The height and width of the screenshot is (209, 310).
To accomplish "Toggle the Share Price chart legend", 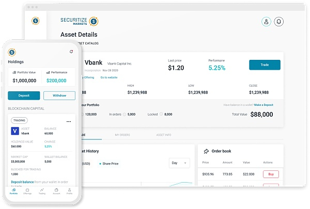I will [109, 164].
